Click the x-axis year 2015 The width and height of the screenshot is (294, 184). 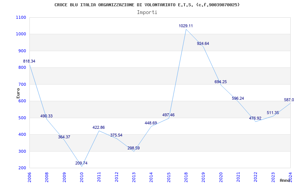pyautogui.click(x=169, y=177)
